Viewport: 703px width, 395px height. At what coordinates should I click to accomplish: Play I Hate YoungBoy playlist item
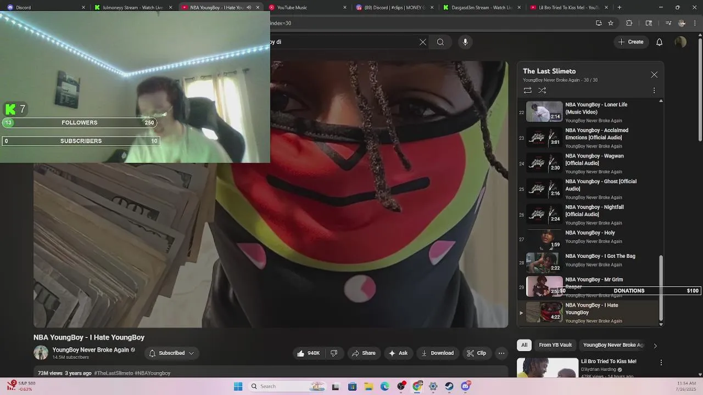coord(588,312)
